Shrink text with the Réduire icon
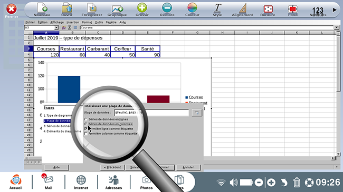343x192 pixels. coord(167,10)
